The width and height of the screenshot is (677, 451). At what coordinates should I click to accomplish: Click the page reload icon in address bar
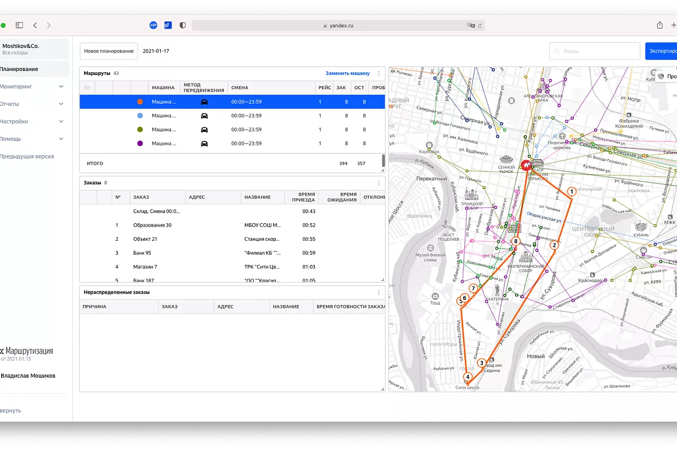coord(480,25)
